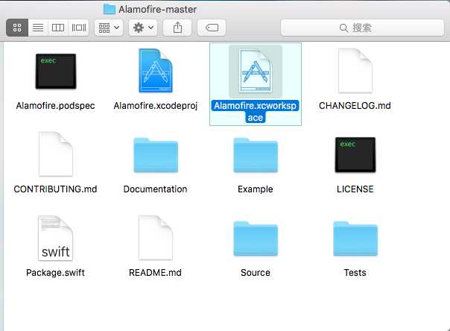Click the CHANGELOG.md file name

point(355,106)
